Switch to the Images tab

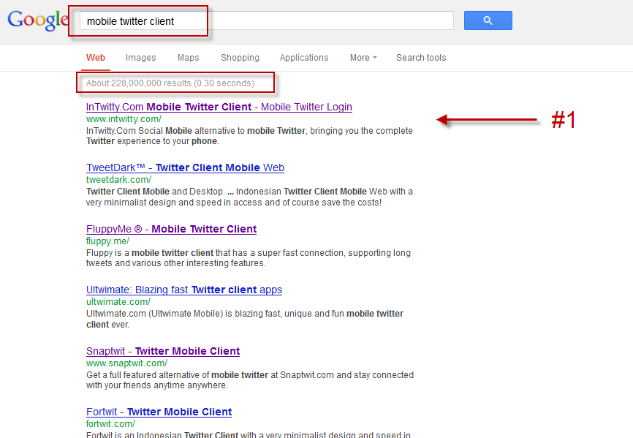click(x=140, y=58)
